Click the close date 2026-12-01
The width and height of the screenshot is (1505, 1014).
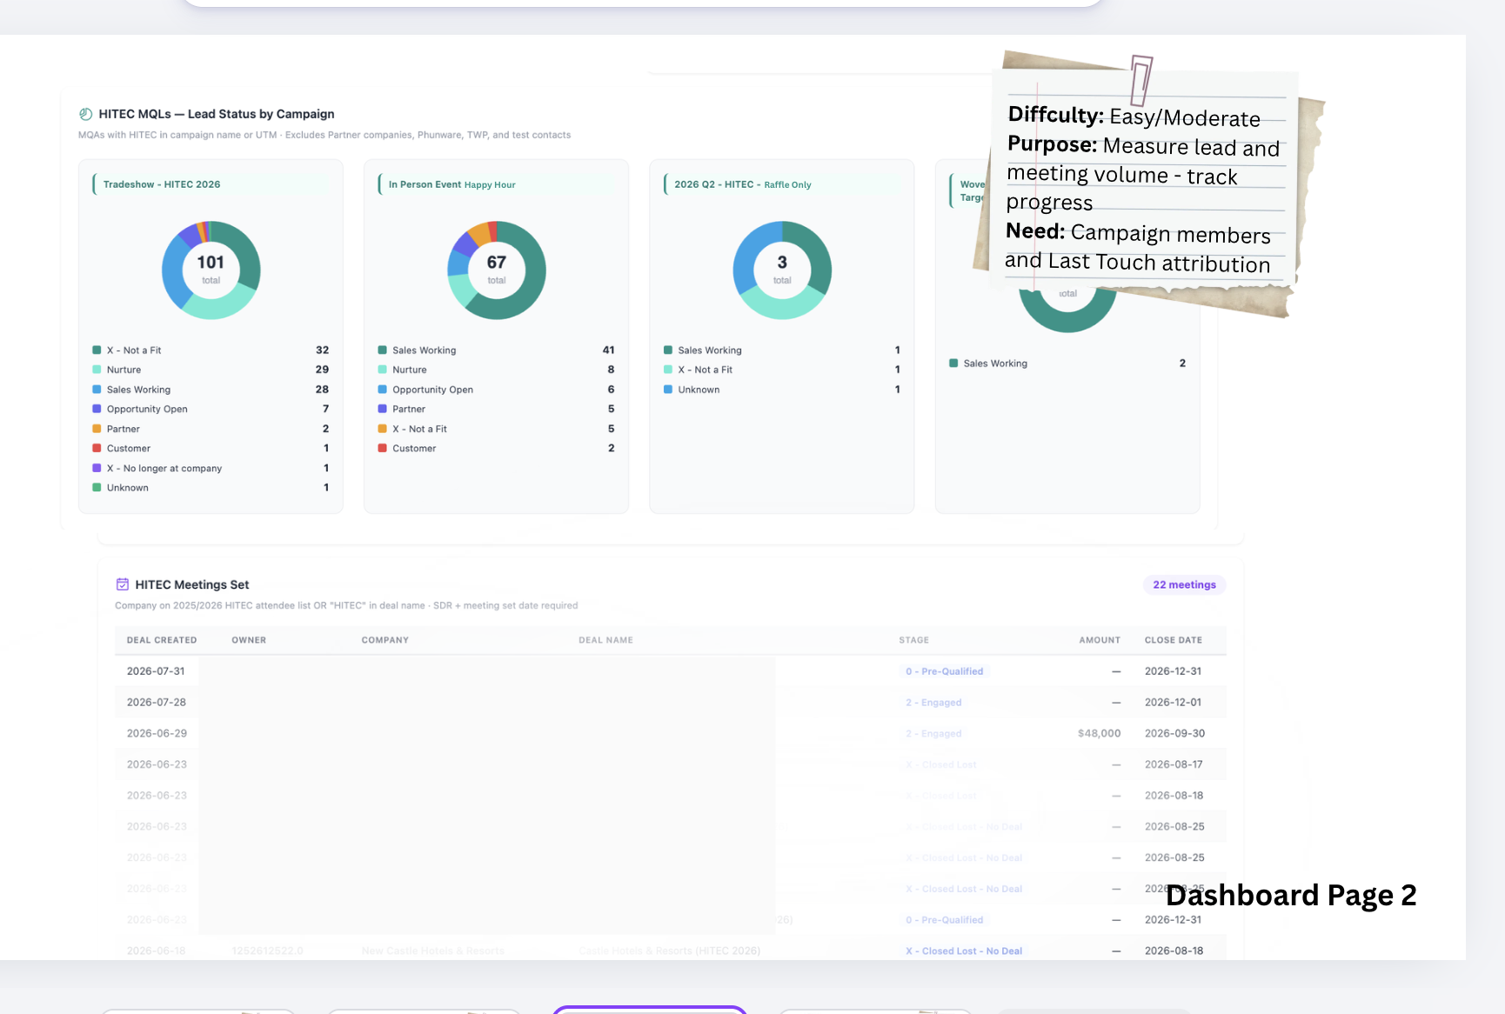click(x=1173, y=703)
